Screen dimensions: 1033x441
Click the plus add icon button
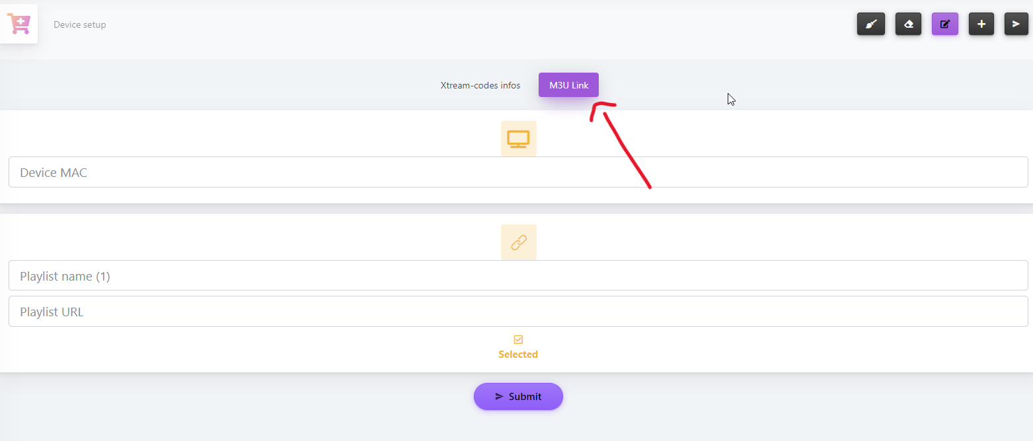pyautogui.click(x=981, y=24)
